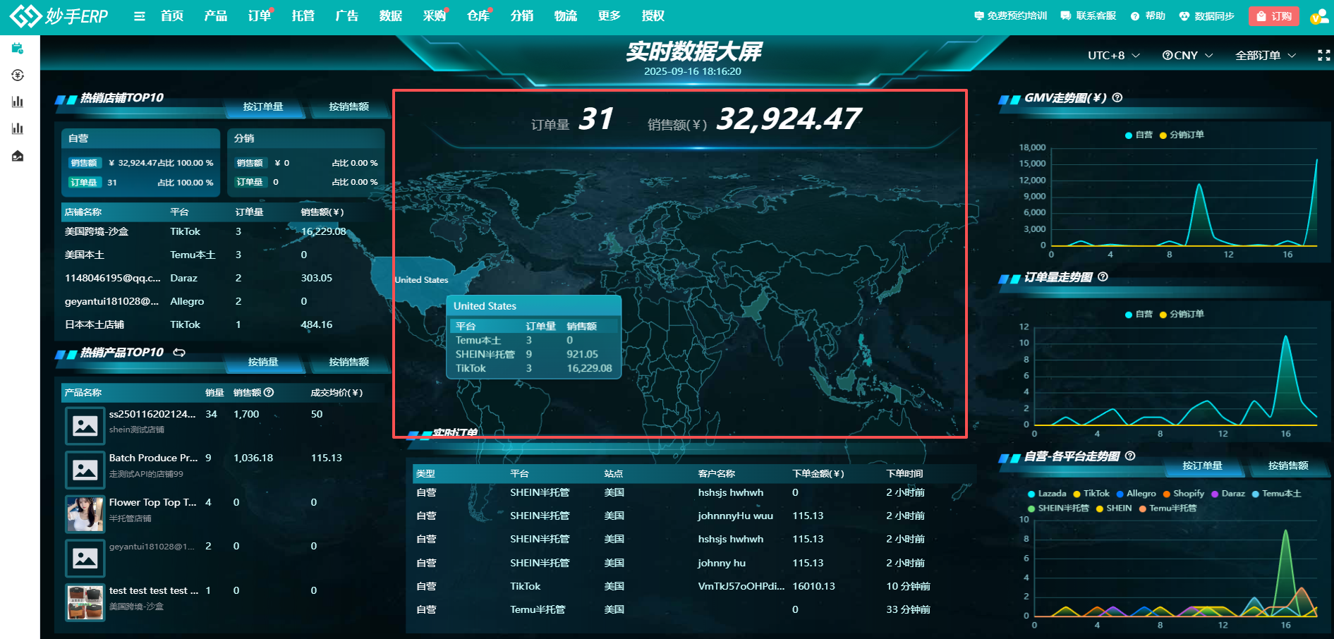Open the 授权 menu in top navigation
Image resolution: width=1334 pixels, height=639 pixels.
[653, 16]
